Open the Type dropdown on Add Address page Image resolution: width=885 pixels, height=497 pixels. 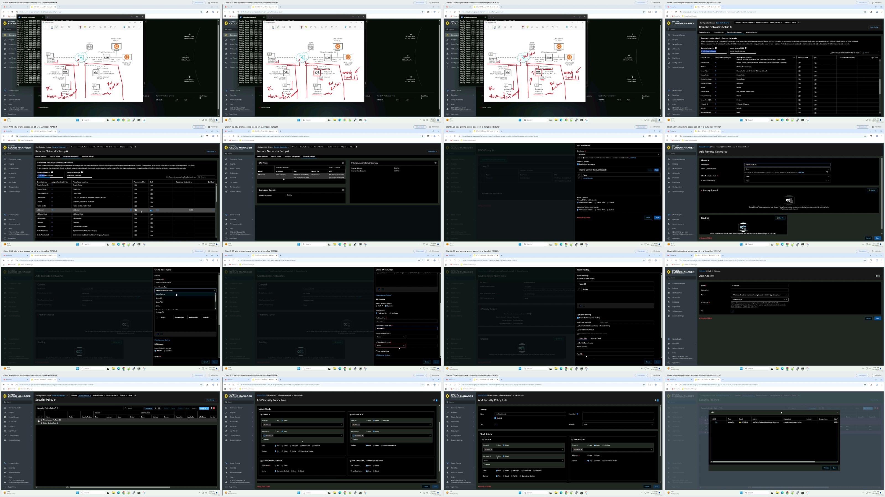[760, 295]
